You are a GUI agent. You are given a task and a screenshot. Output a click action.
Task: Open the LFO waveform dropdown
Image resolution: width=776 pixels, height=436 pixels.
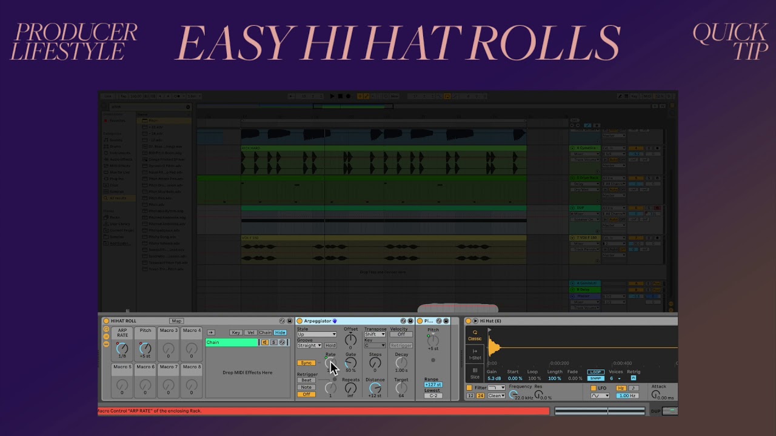[x=600, y=395]
